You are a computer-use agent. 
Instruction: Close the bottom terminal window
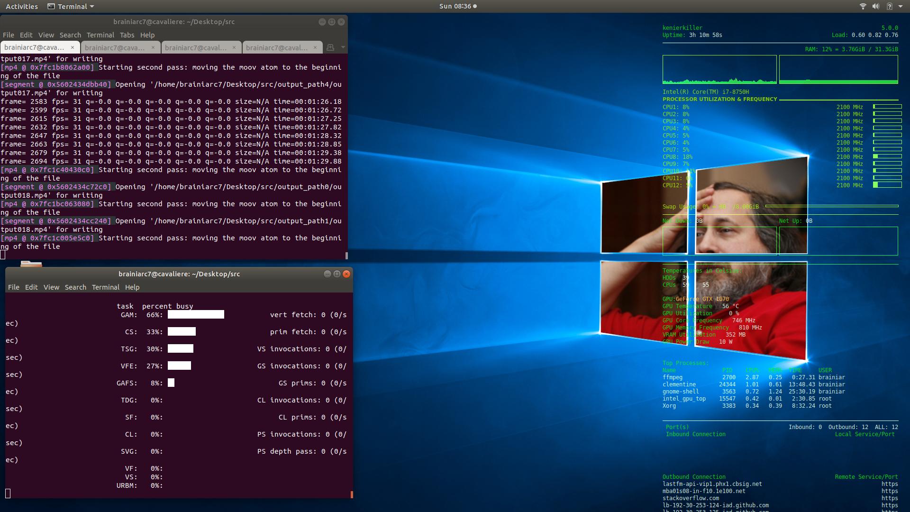[x=346, y=274]
